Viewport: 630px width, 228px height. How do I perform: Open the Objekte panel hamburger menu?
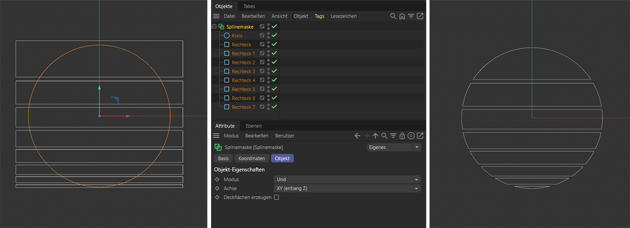tap(216, 16)
